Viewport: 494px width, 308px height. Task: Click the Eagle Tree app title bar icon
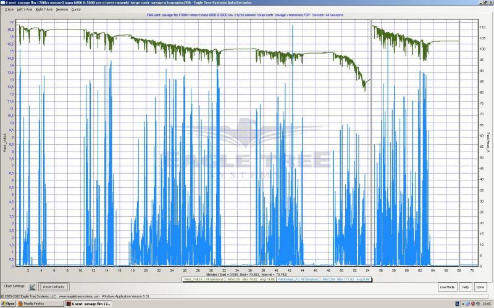point(2,3)
